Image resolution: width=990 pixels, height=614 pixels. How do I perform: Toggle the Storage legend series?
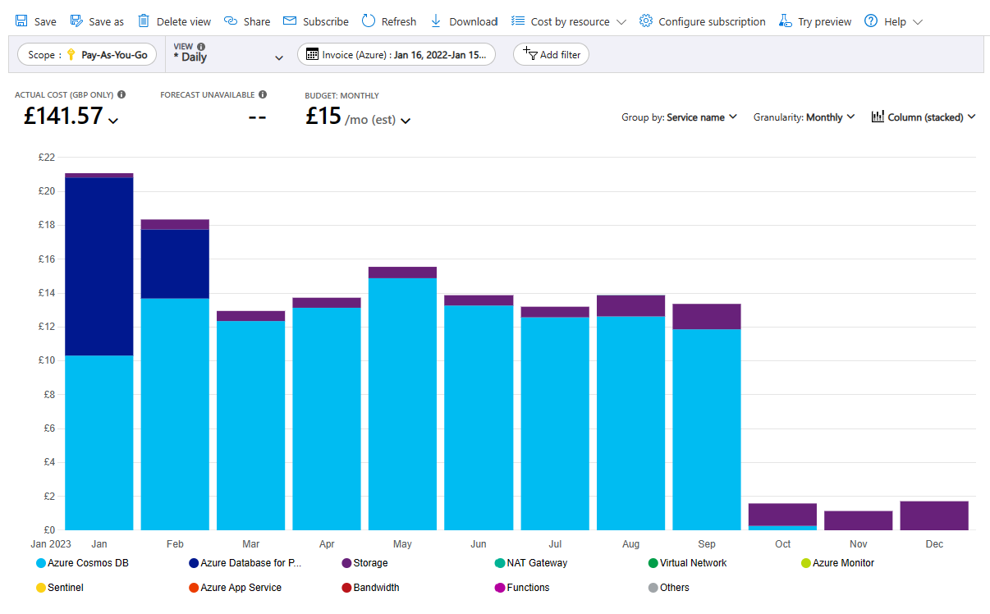tap(364, 563)
